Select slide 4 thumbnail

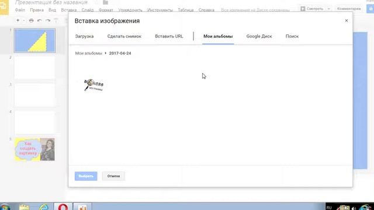[34, 122]
